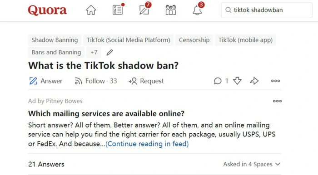Open more options for the question

pos(275,81)
